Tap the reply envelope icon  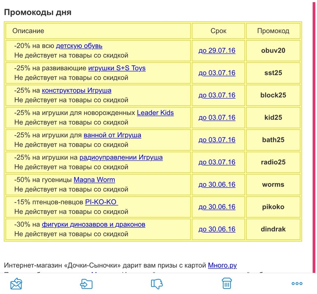point(16,284)
